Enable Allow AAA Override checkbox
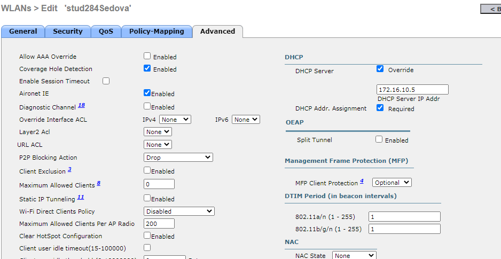Viewport: 501px width, 259px height. [147, 56]
